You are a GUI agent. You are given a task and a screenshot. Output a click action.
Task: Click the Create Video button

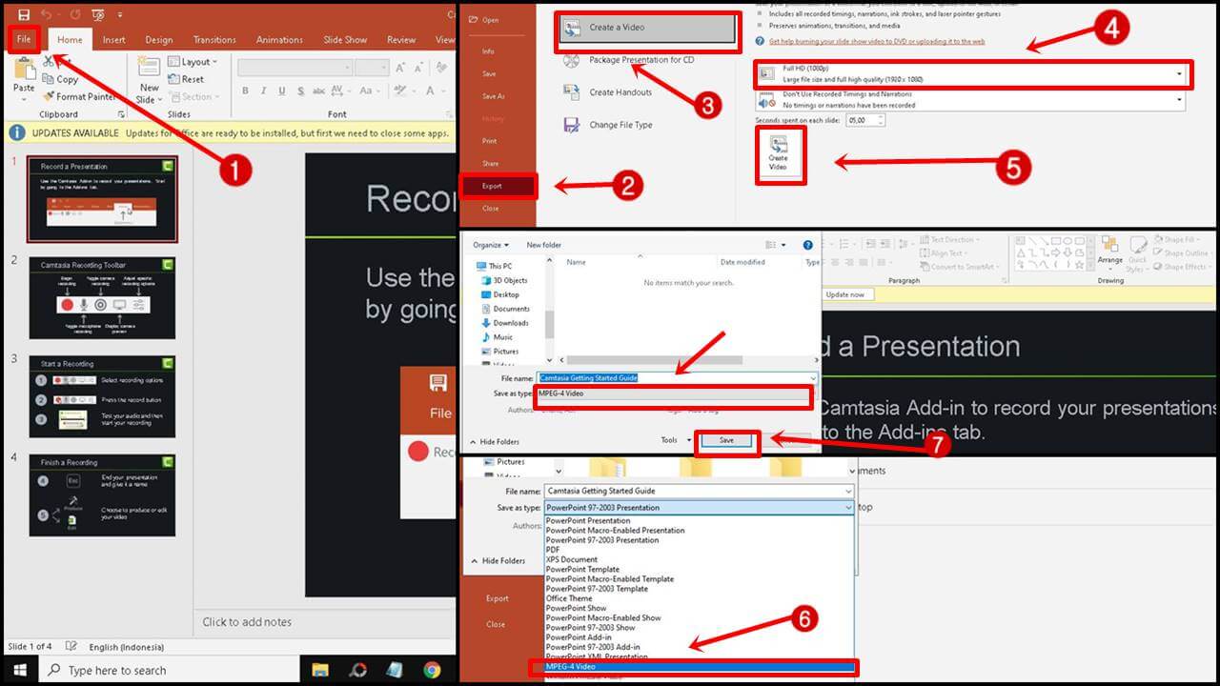779,155
